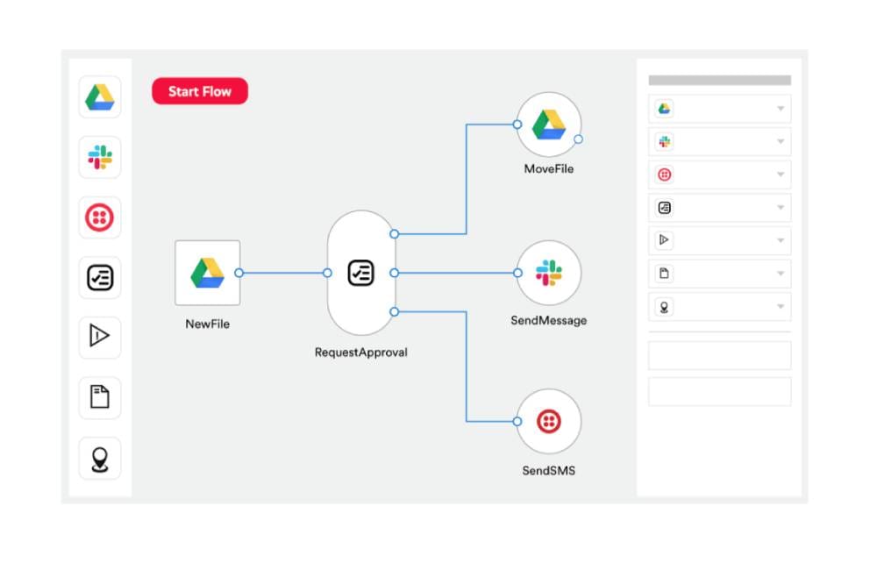The image size is (877, 570).
Task: Expand the Slack dropdown in right panel
Action: (x=781, y=141)
